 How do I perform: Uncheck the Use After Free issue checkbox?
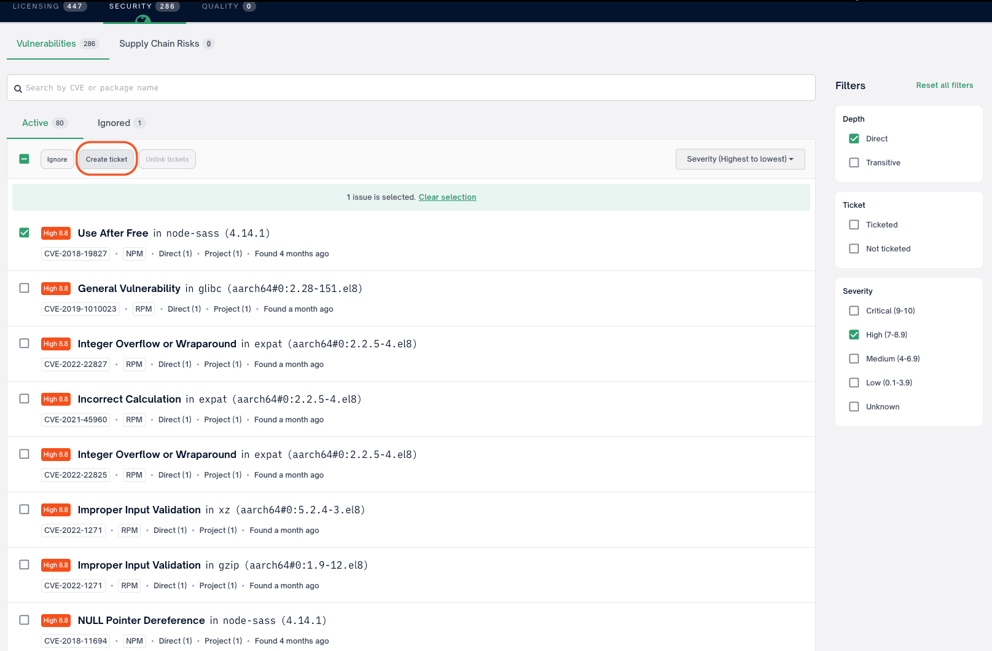point(24,232)
